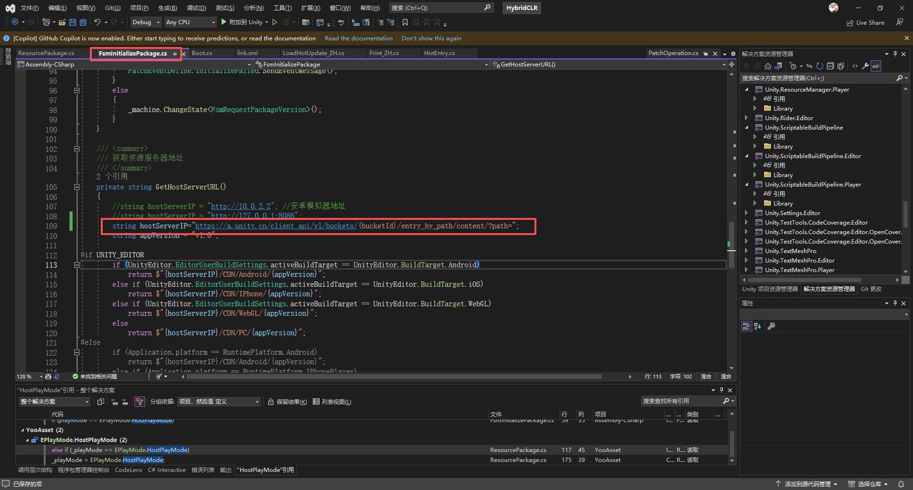The height and width of the screenshot is (490, 913).
Task: Click the Save file disk icon
Action: (73, 22)
